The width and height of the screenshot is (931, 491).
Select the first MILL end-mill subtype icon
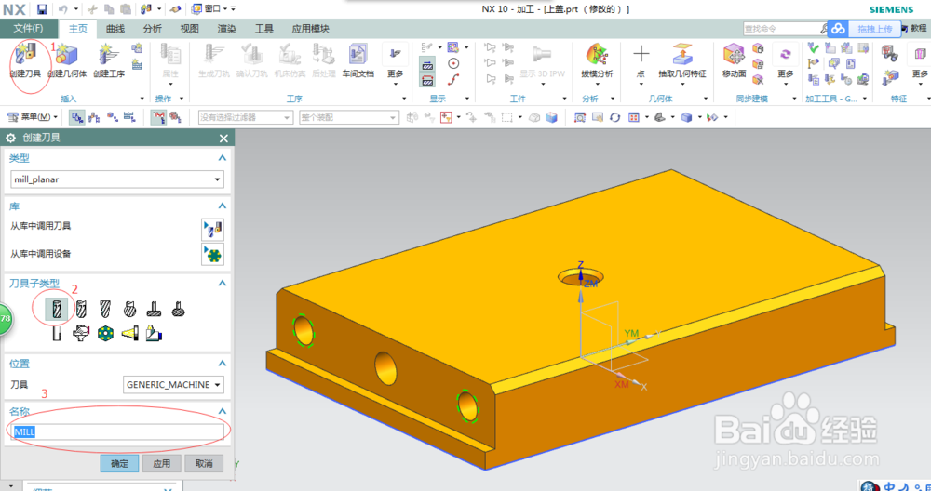tap(57, 309)
